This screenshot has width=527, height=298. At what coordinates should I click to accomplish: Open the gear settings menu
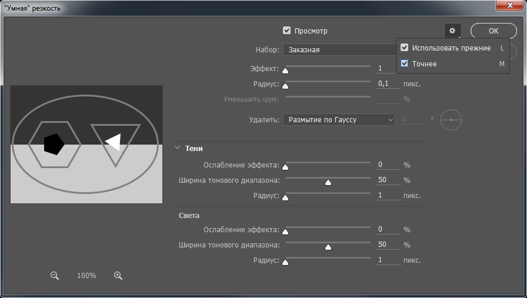tap(452, 31)
